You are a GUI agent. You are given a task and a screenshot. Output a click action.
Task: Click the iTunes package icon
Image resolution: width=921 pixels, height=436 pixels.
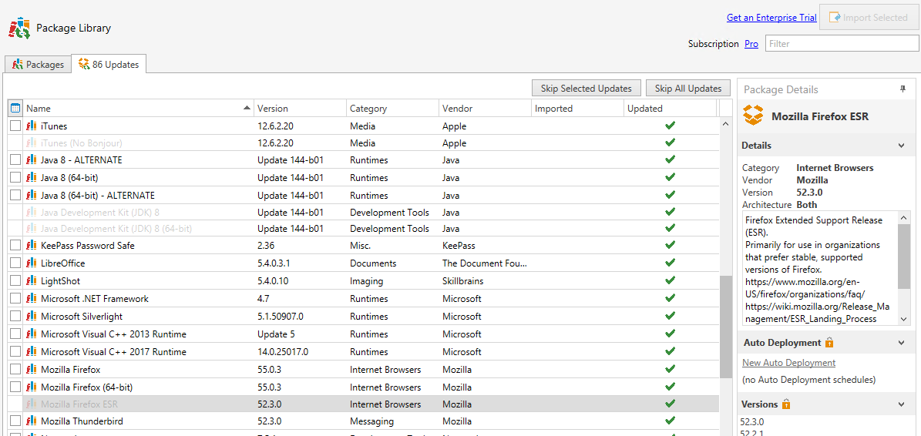[32, 126]
